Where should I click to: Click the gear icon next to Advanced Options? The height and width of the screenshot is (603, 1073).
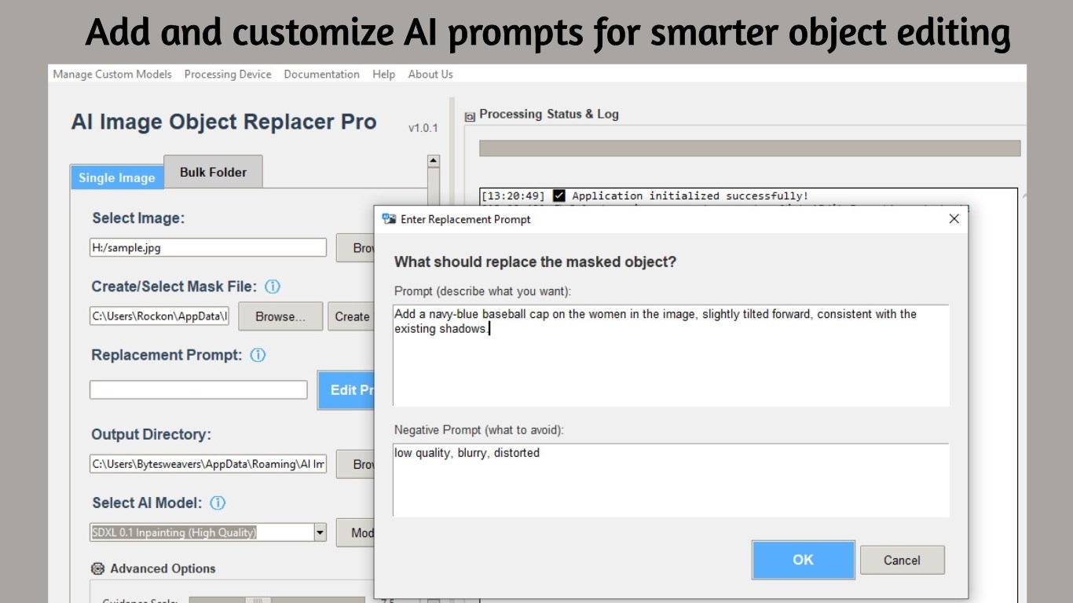[97, 568]
